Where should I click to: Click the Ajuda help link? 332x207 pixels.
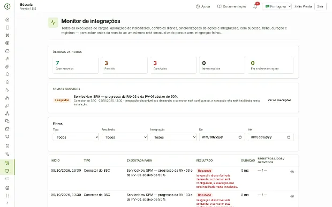203,6
